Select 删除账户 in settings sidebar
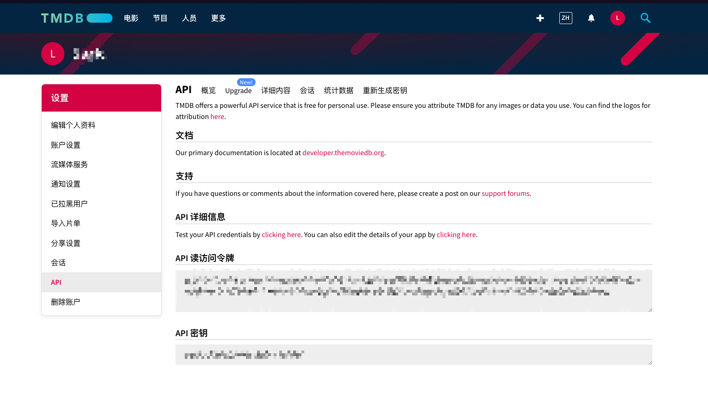This screenshot has width=708, height=407. (x=101, y=302)
